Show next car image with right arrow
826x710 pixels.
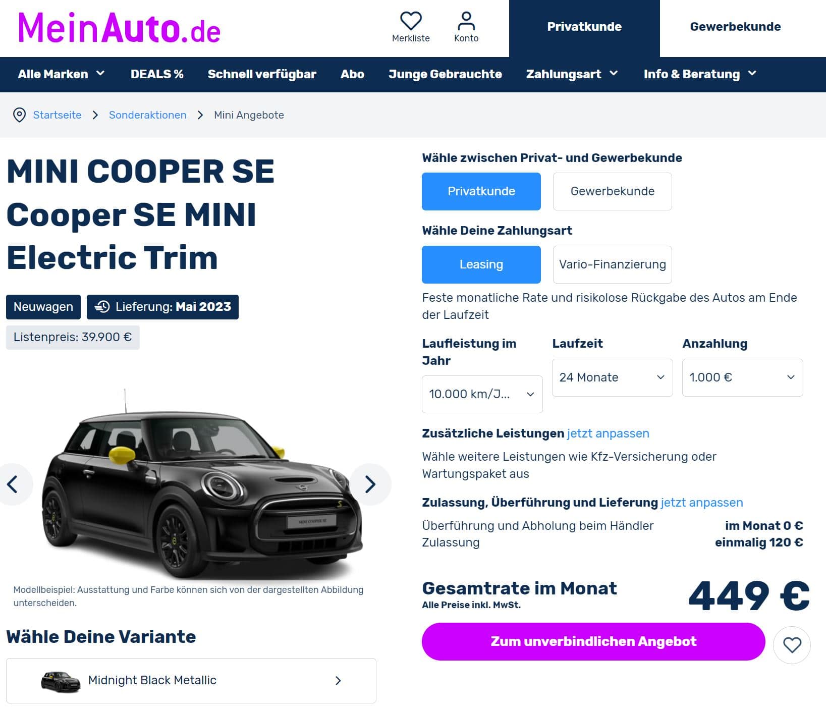(x=370, y=484)
